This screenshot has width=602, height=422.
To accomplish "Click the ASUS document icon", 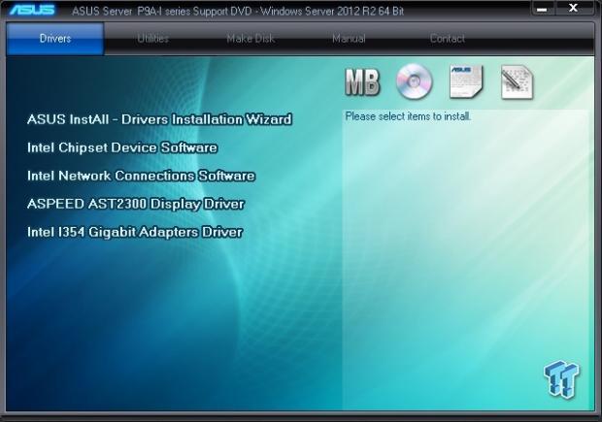I will (x=466, y=81).
